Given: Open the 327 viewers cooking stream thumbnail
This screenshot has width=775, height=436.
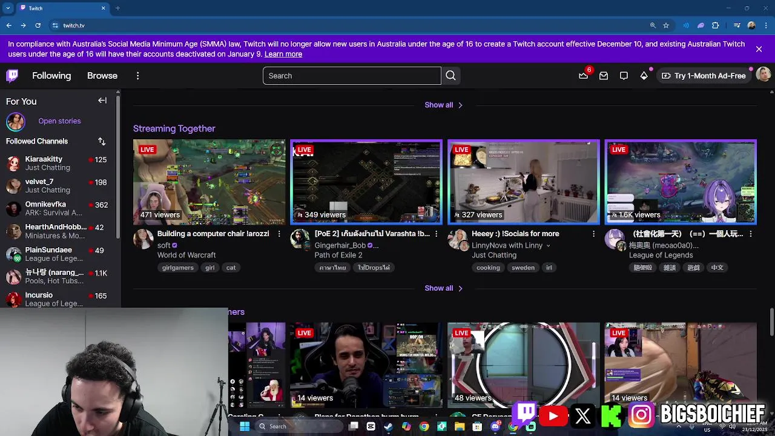Looking at the screenshot, I should [x=524, y=182].
